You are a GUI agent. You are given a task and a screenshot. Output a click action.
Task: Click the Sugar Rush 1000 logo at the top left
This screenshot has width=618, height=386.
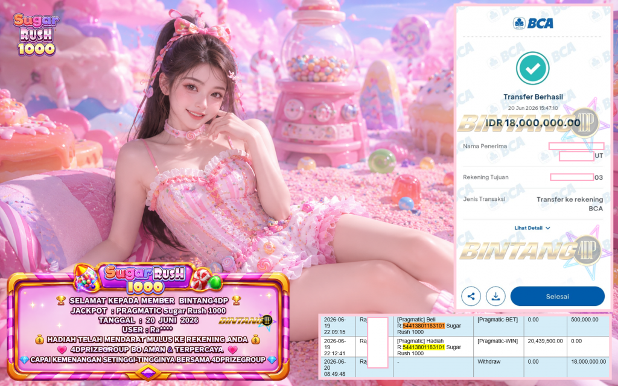pos(36,34)
